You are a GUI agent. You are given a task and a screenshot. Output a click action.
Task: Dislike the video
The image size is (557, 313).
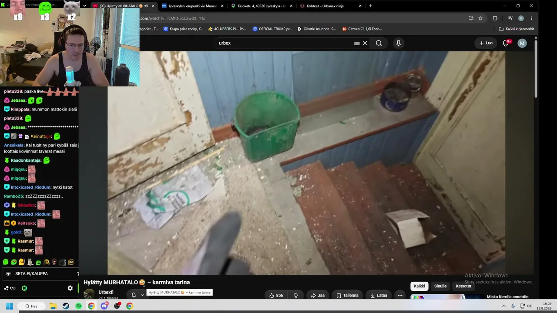[x=296, y=296]
